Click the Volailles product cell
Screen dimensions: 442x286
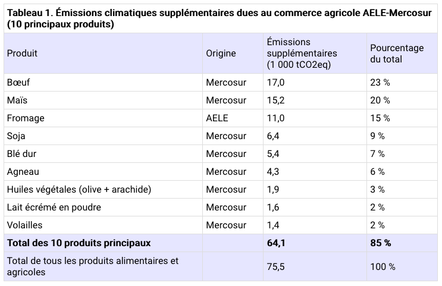click(x=25, y=225)
